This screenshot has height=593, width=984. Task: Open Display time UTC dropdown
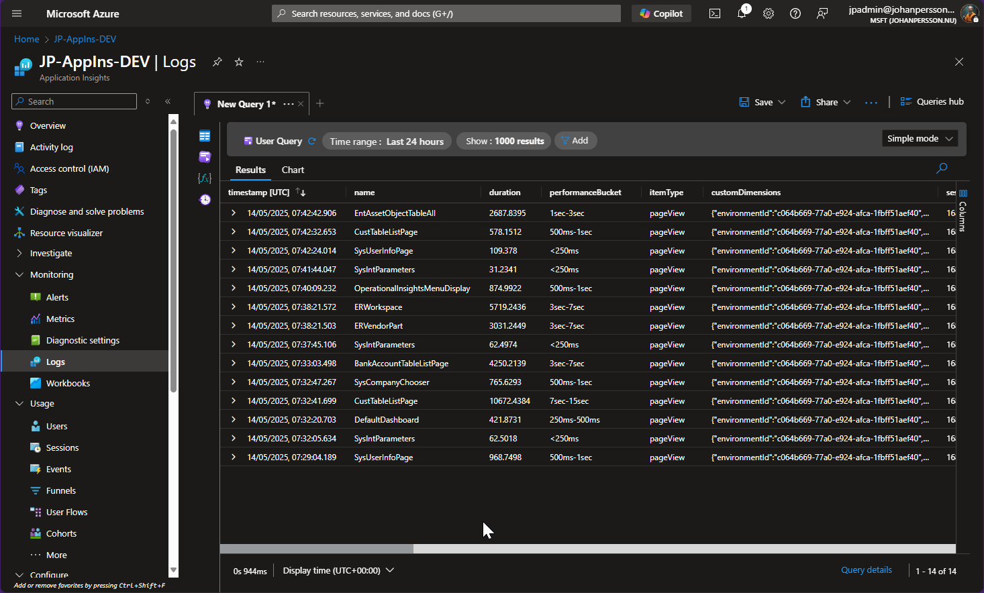pos(338,570)
